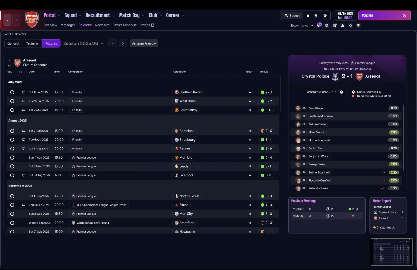Viewport: 417px width, 270px height.
Task: Open the Season 2025/26 dropdown
Action: (83, 43)
